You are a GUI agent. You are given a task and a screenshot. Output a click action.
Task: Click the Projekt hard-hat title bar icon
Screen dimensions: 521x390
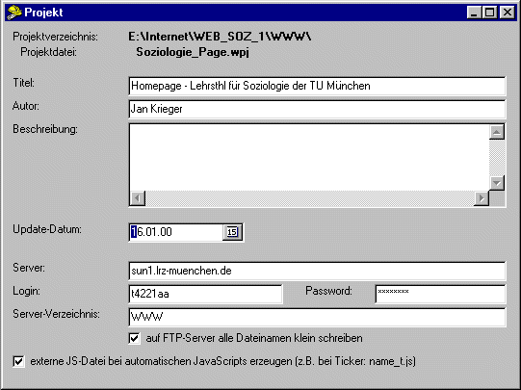13,13
